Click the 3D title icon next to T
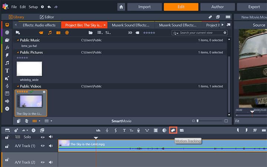This screenshot has width=267, height=167. click(131, 130)
